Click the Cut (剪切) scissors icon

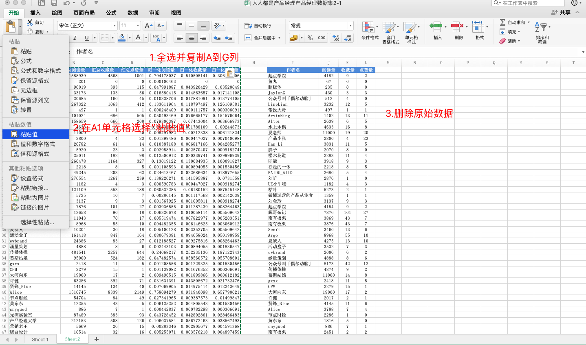tap(30, 22)
